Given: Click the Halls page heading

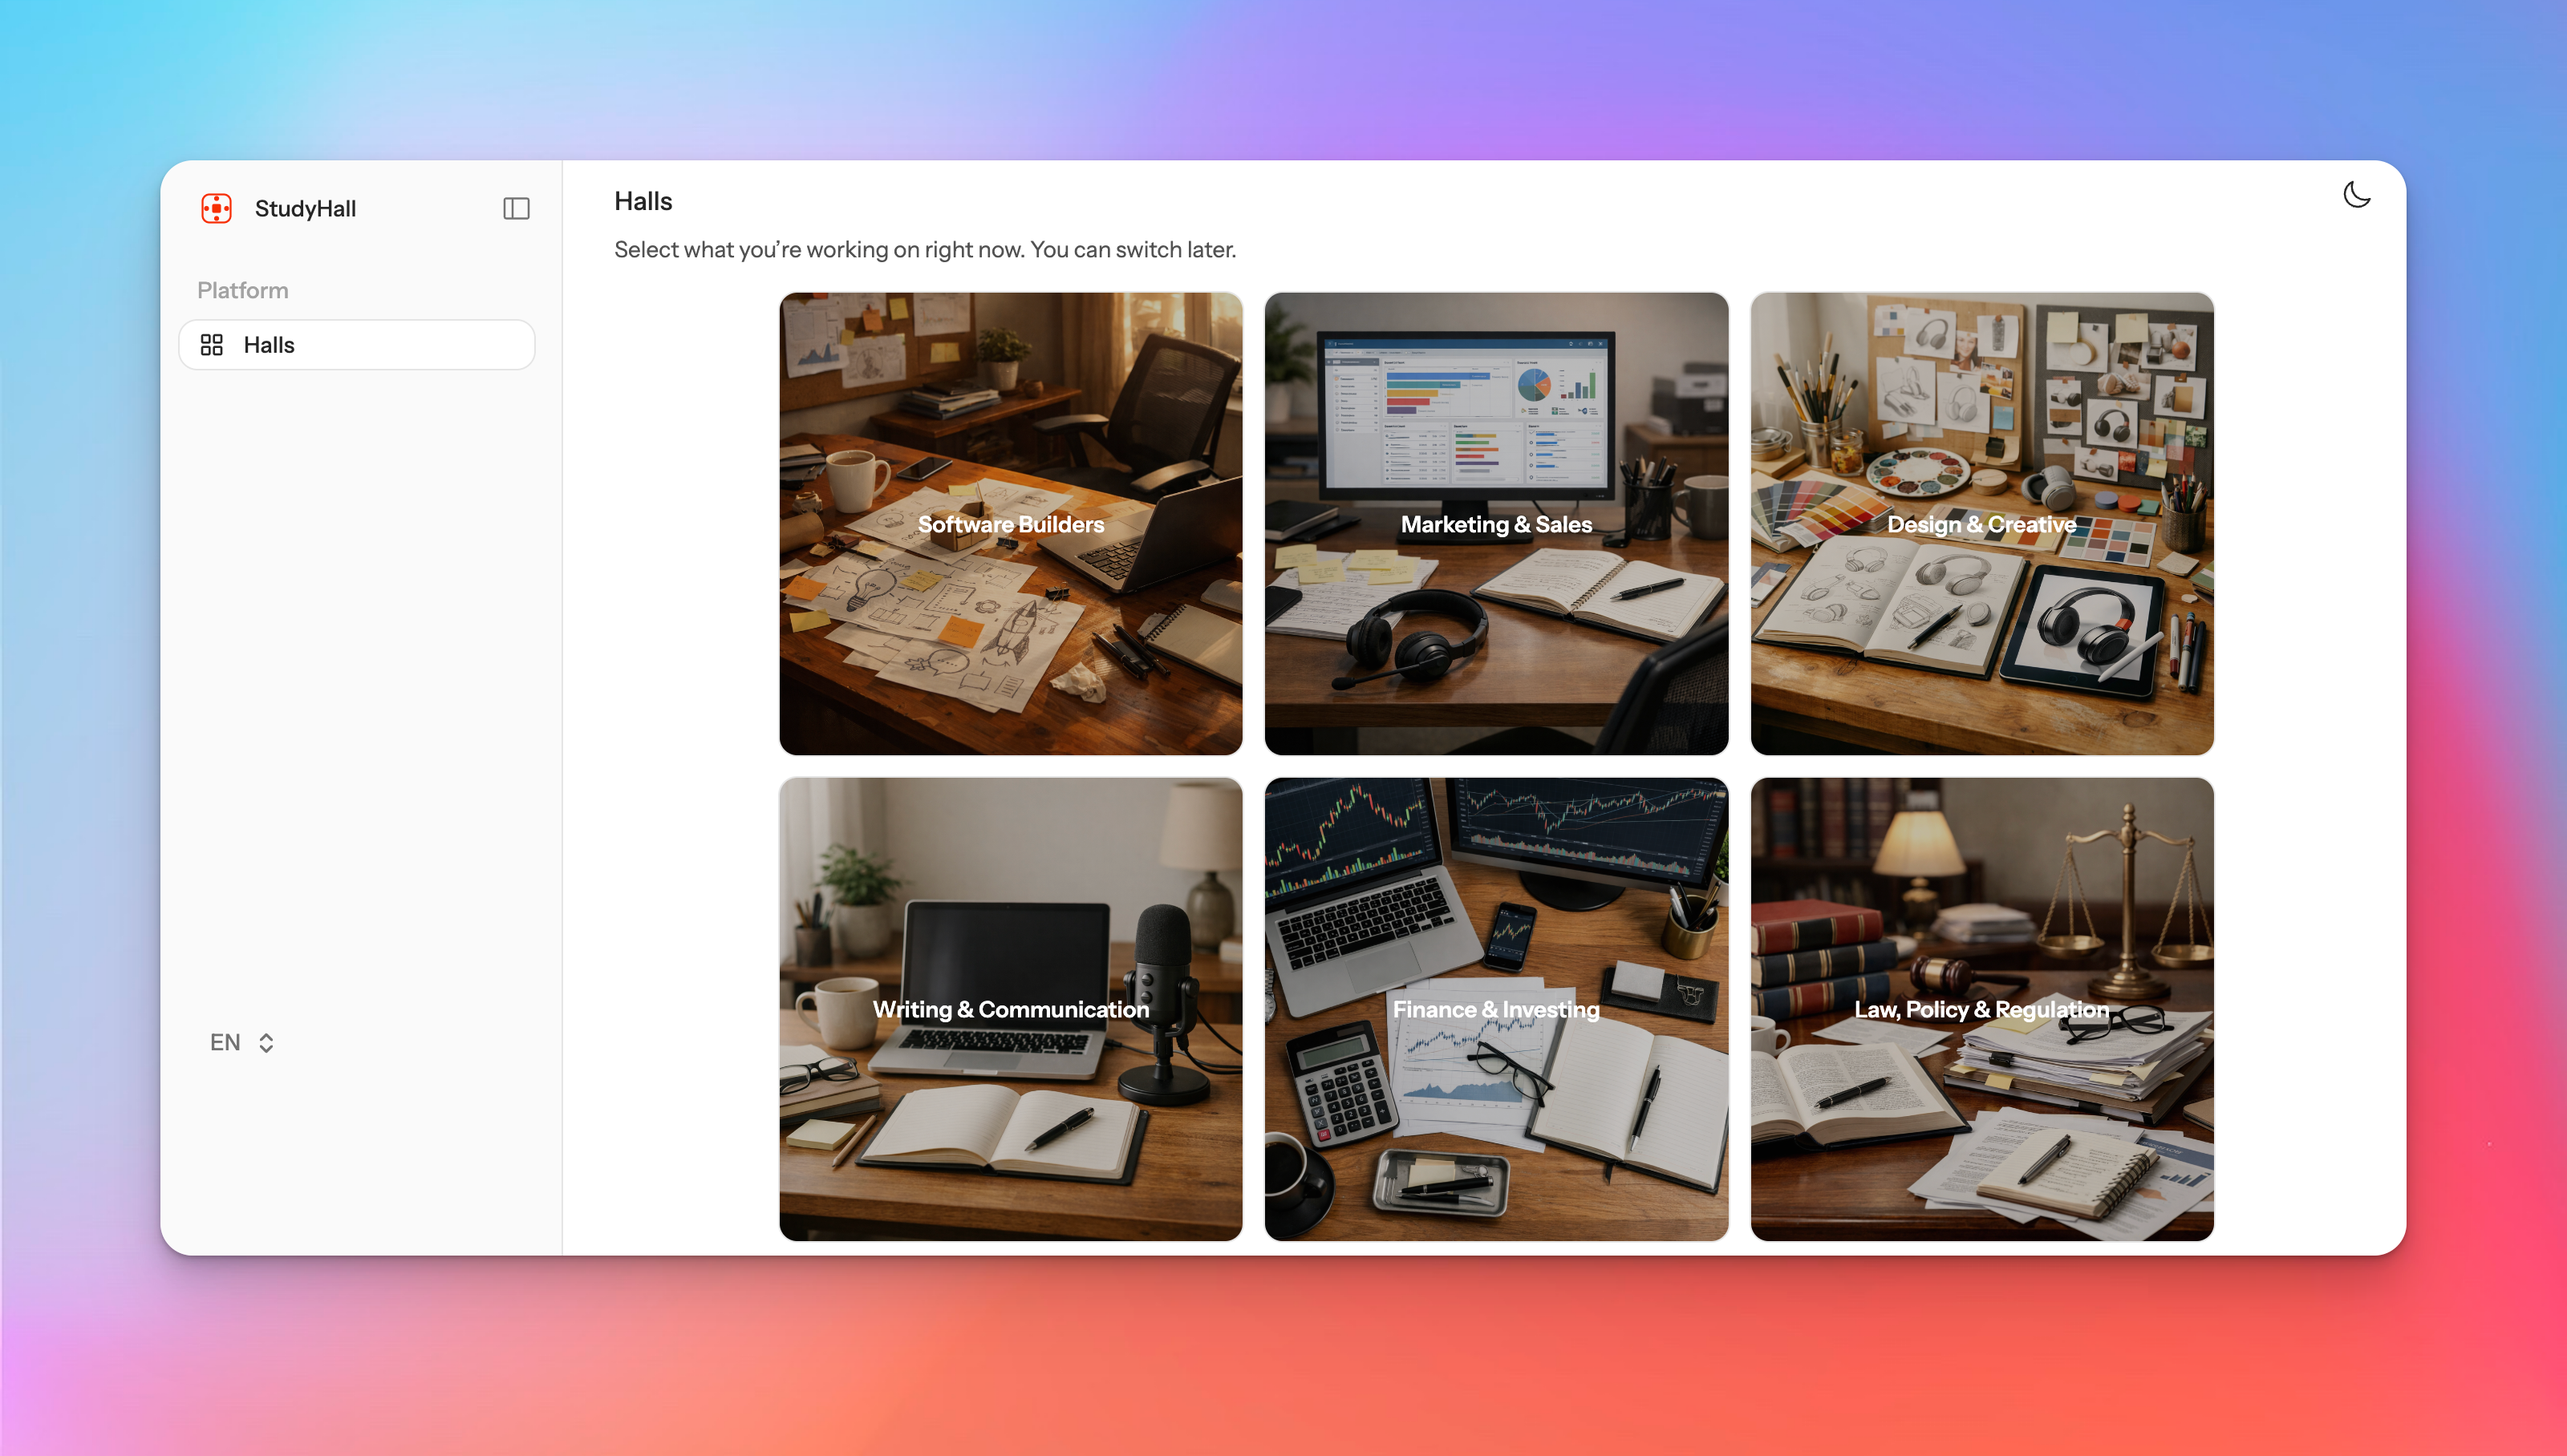Looking at the screenshot, I should click(x=643, y=201).
